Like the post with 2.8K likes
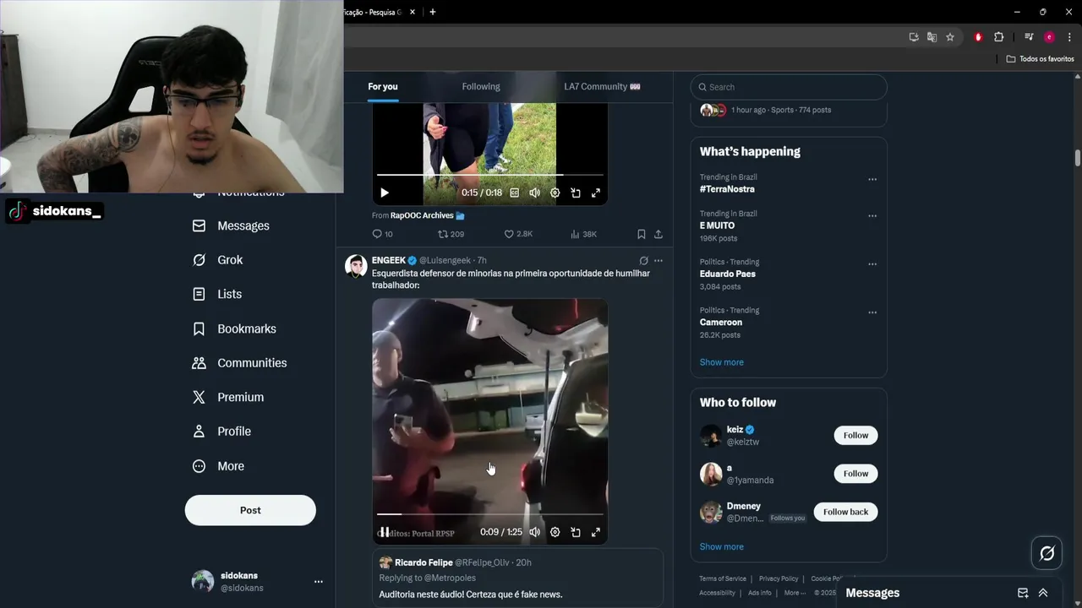 coord(518,234)
